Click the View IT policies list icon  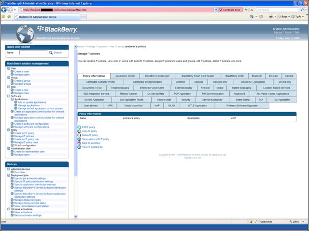click(79, 147)
